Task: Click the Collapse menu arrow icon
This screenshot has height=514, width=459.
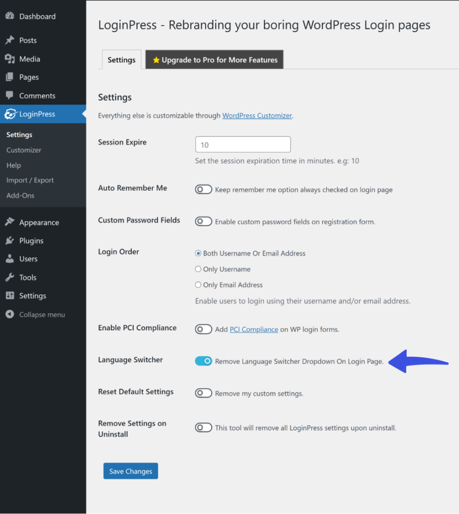Action: point(10,314)
